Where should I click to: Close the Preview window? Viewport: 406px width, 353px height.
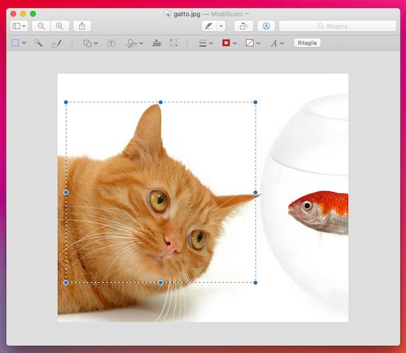(13, 14)
